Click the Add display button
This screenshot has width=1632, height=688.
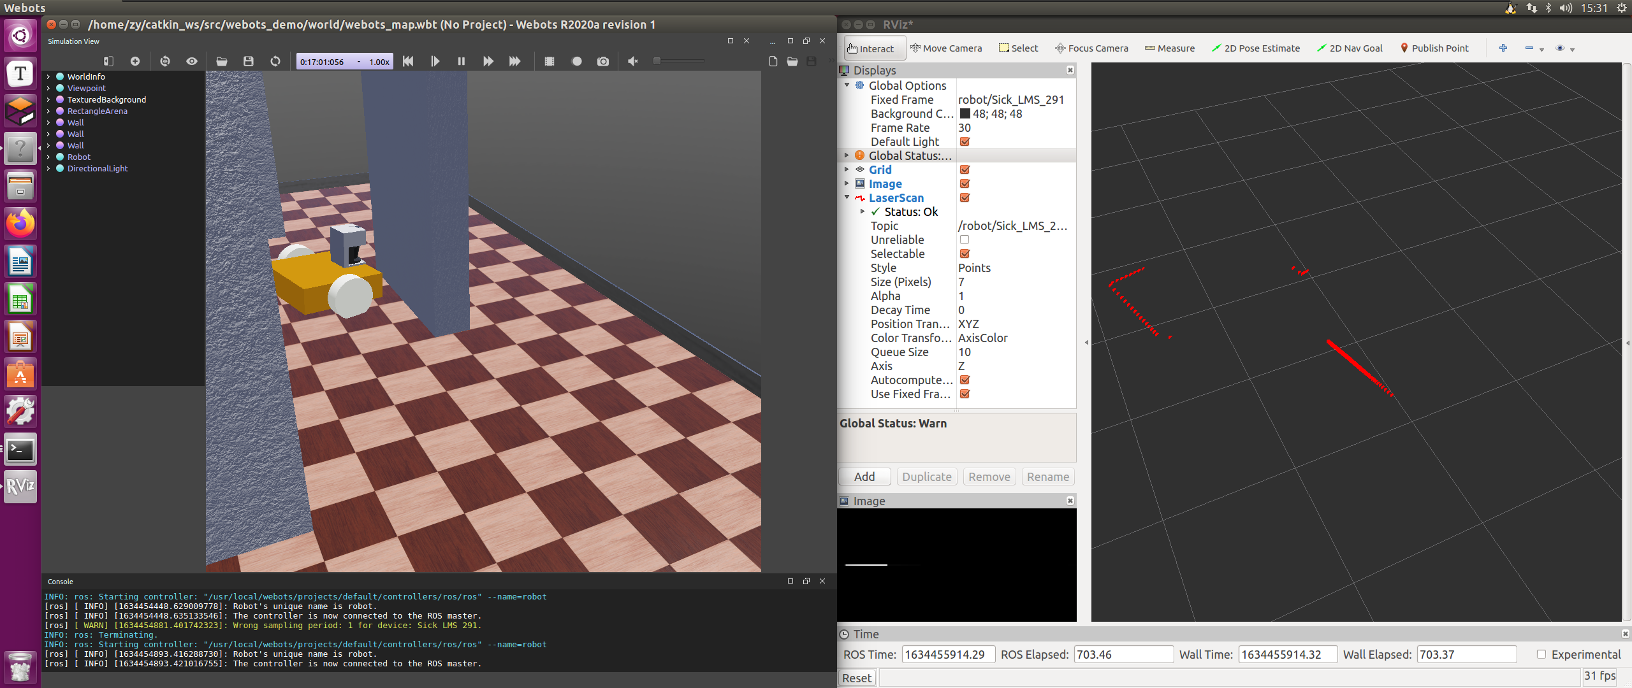click(x=864, y=477)
